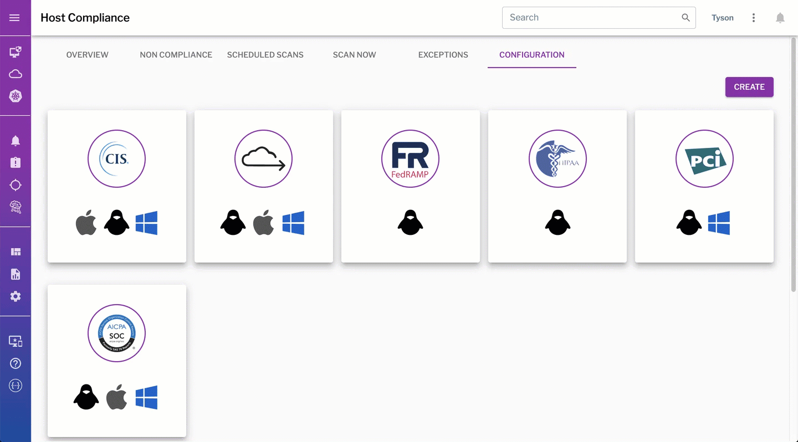
Task: Select the Apple icon on CIS card
Action: pos(86,223)
